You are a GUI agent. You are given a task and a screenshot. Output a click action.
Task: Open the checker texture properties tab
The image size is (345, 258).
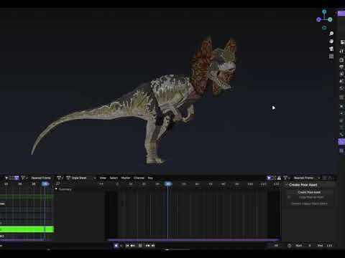click(341, 150)
